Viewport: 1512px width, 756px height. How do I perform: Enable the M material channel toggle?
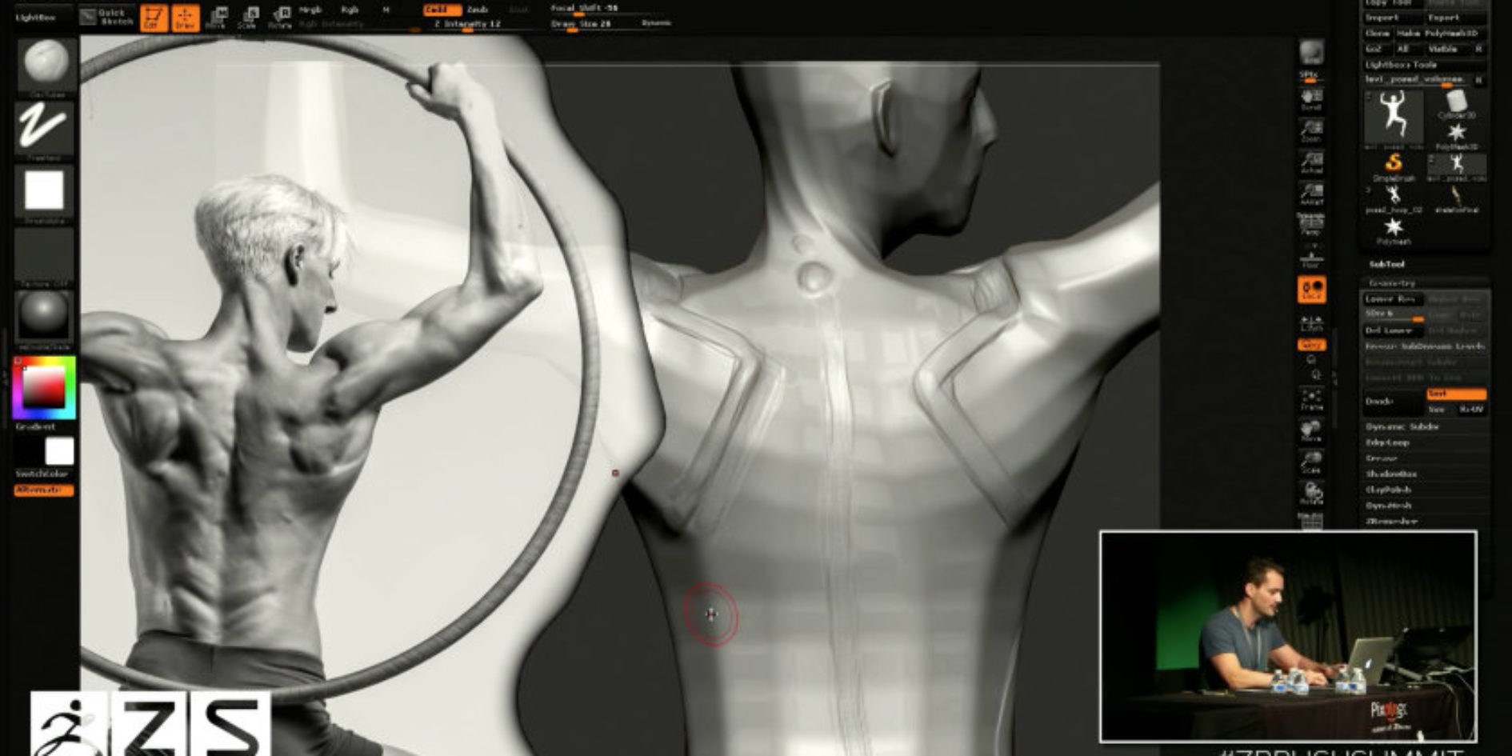[386, 10]
